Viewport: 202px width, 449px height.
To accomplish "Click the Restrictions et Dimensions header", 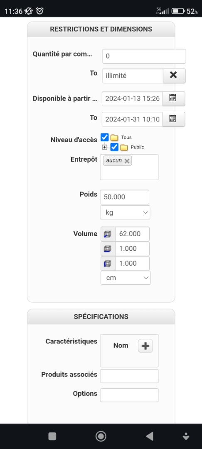I will pos(101,29).
